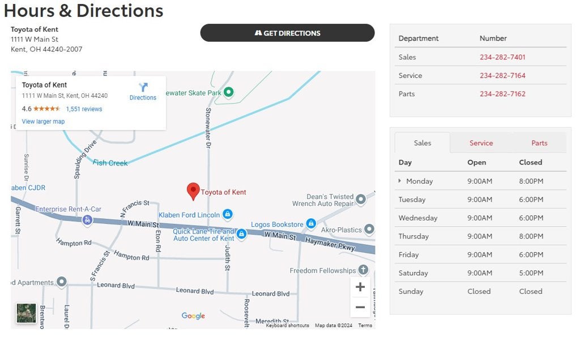Click the Fish Creek map label
Screen dimensions: 580x337
tap(110, 163)
